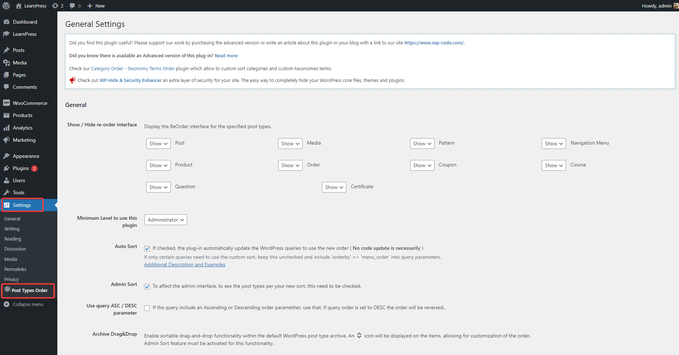Open the Show dropdown for Post
The height and width of the screenshot is (355, 679).
coord(158,144)
